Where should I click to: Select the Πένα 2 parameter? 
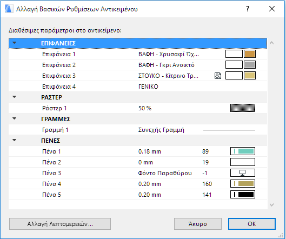[138, 162]
